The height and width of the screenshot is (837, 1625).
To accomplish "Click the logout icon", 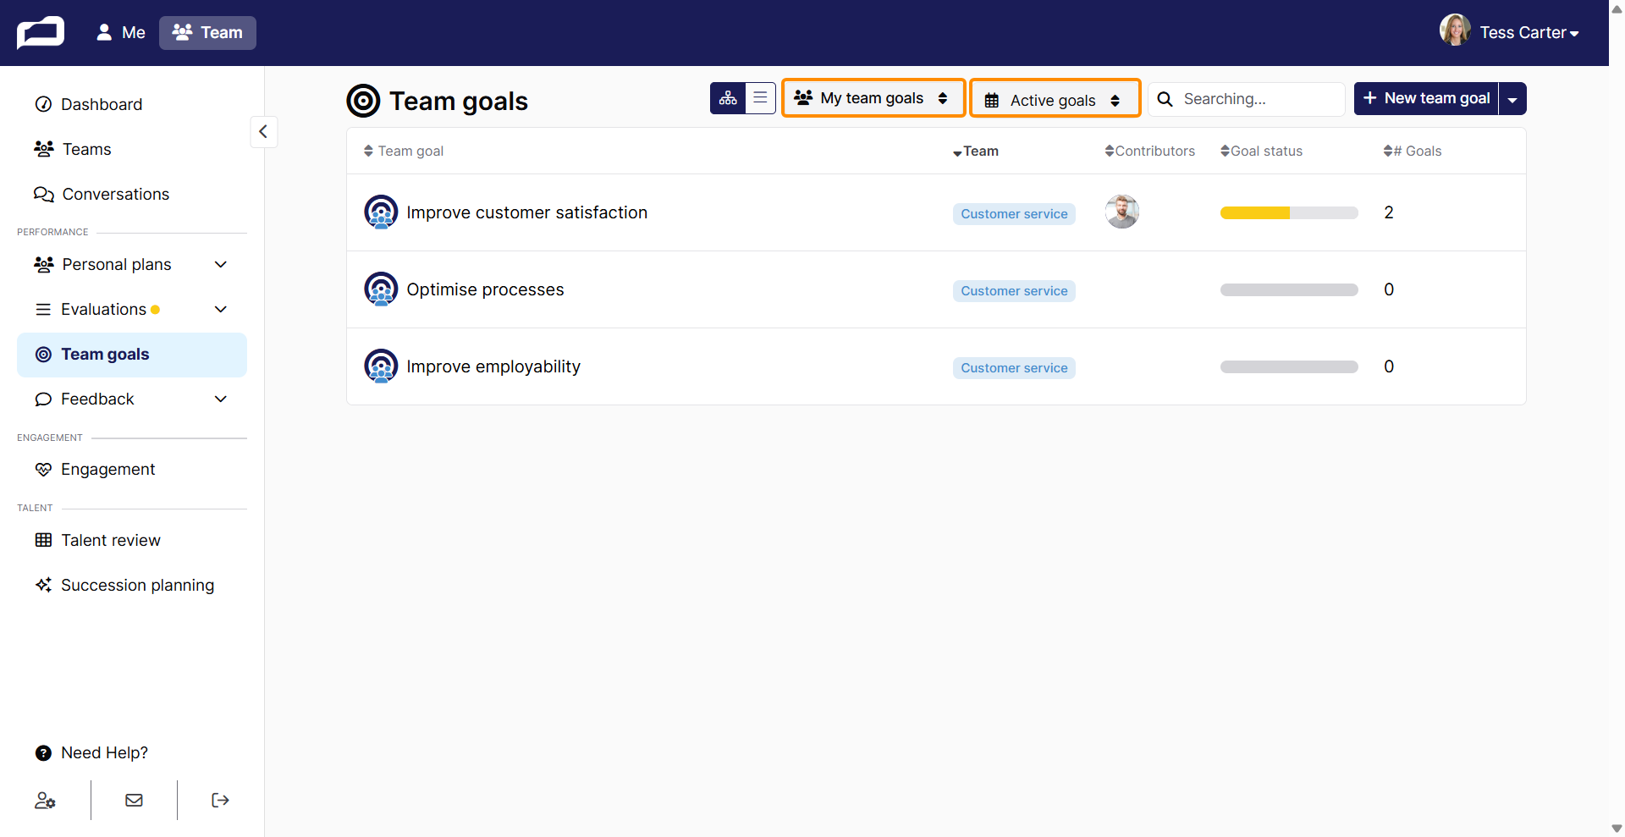I will 220,800.
